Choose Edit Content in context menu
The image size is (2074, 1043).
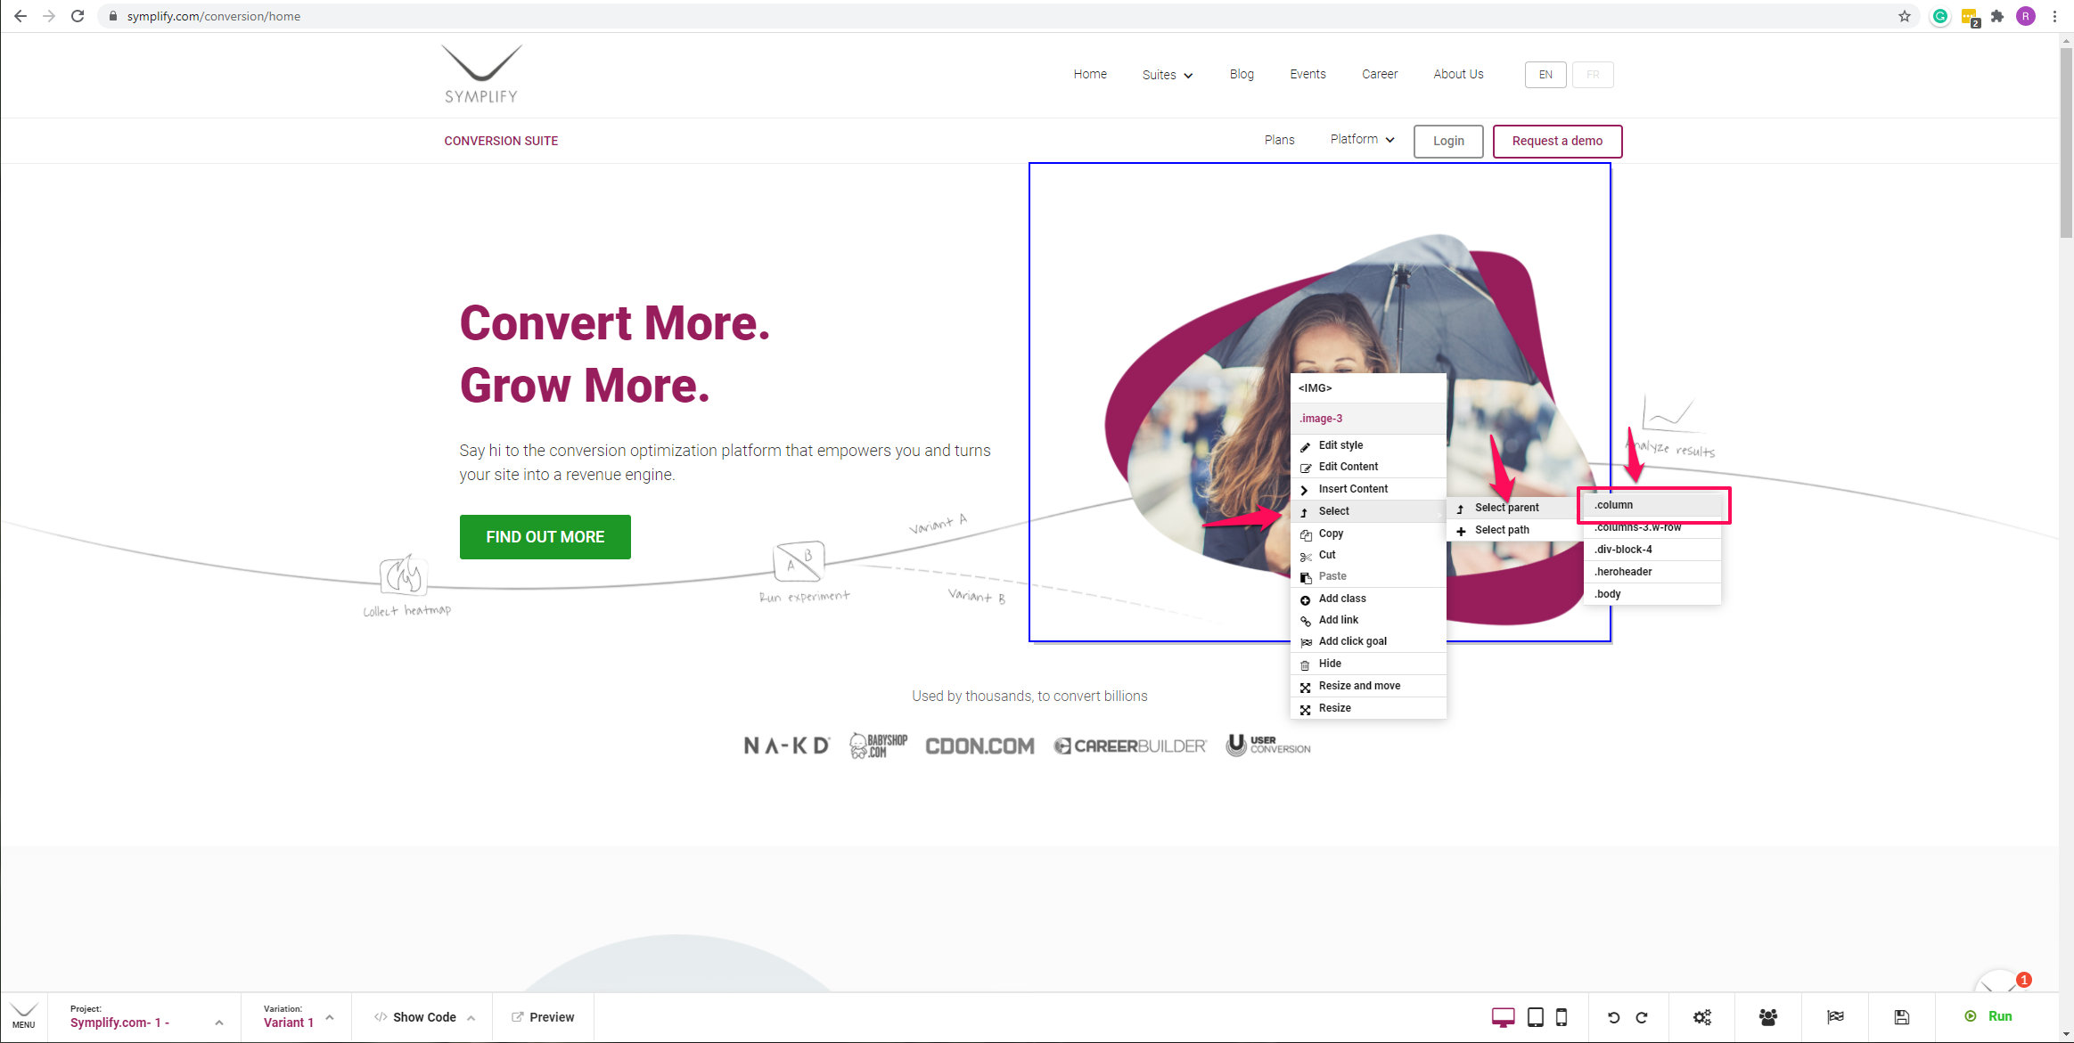(x=1368, y=467)
